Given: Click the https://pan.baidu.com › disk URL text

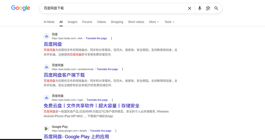Looking at the screenshot, I should 67,38.
